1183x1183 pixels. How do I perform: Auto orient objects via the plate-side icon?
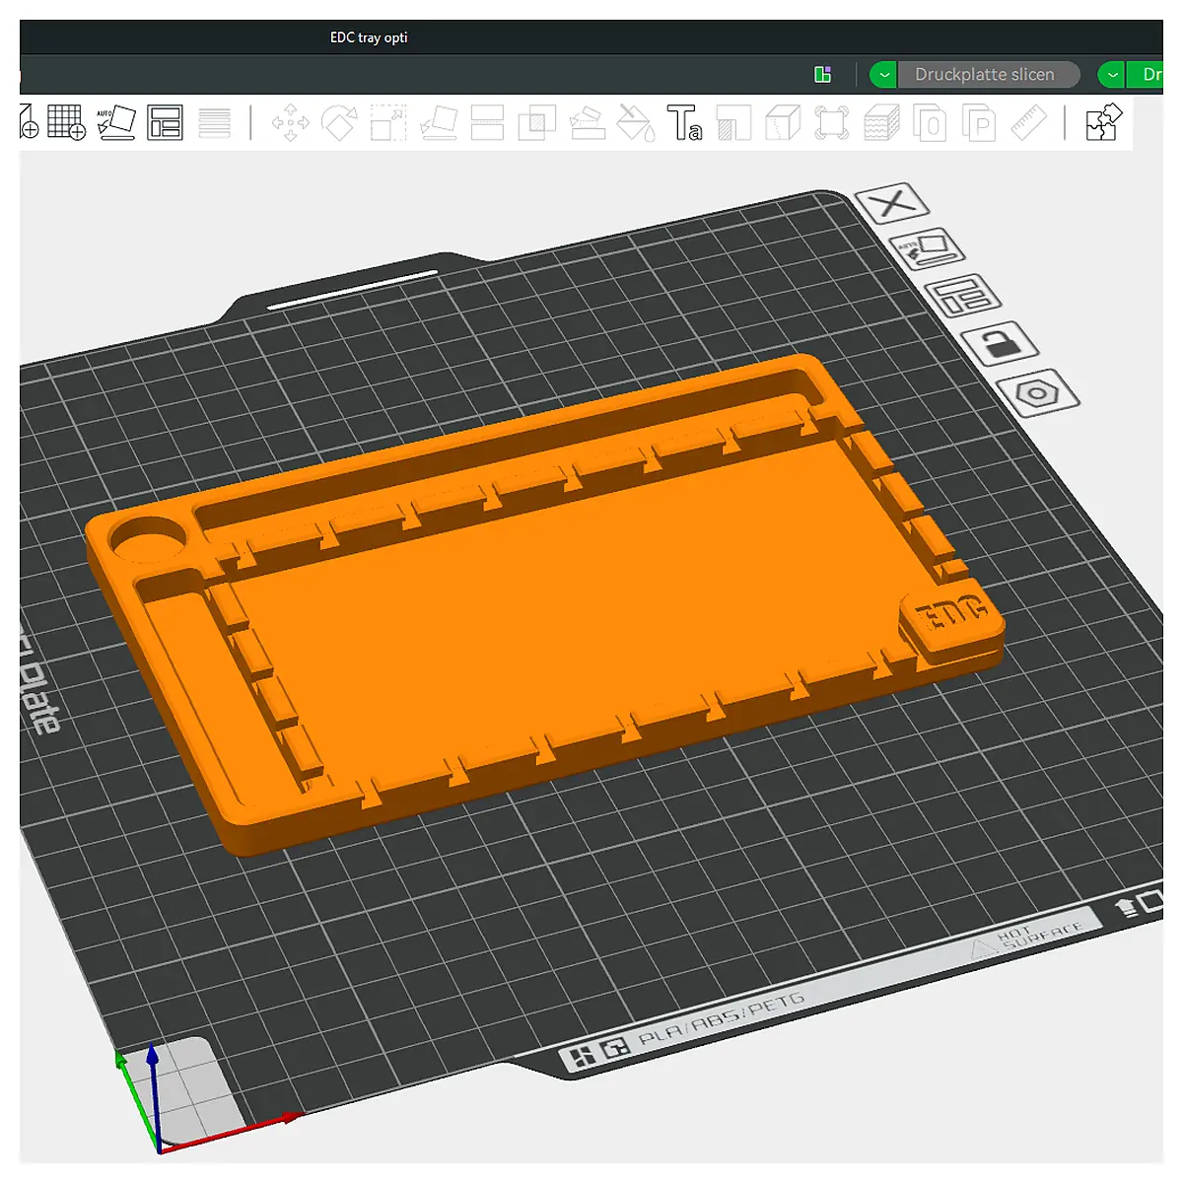[928, 248]
